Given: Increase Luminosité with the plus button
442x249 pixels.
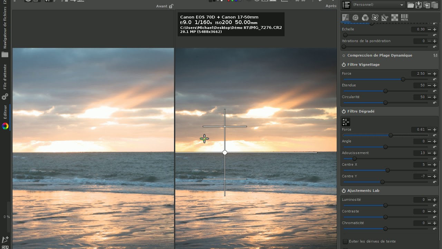Looking at the screenshot, I should coord(435,200).
